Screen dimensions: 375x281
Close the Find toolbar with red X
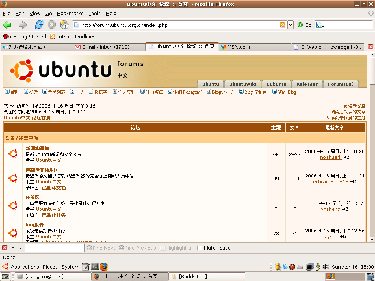click(x=5, y=248)
